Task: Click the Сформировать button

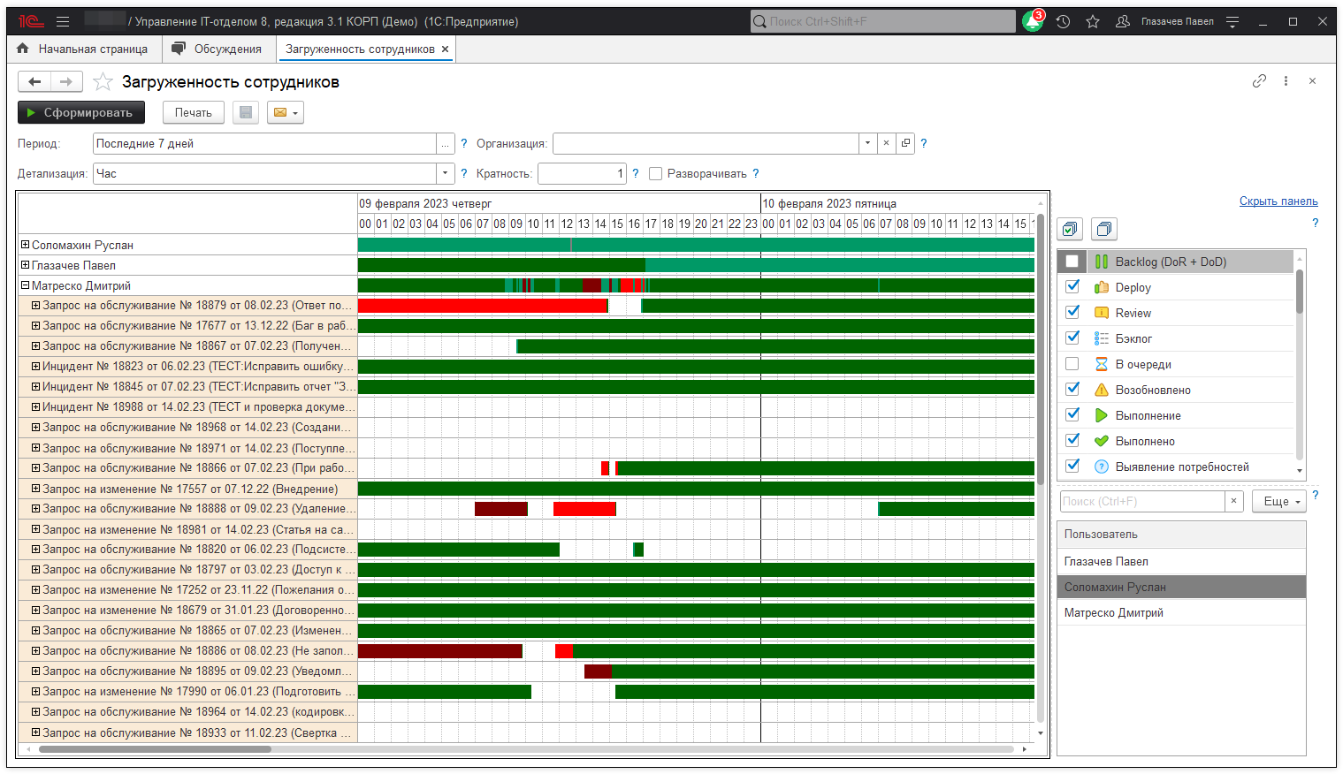Action: point(80,112)
